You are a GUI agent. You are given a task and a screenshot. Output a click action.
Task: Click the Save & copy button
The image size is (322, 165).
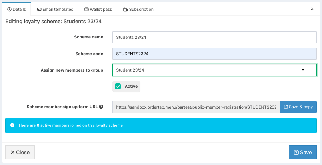[298, 107]
